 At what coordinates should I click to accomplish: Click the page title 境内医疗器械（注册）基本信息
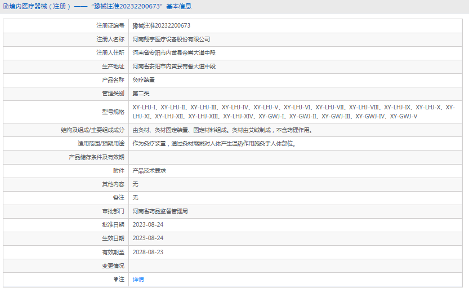click(x=100, y=6)
